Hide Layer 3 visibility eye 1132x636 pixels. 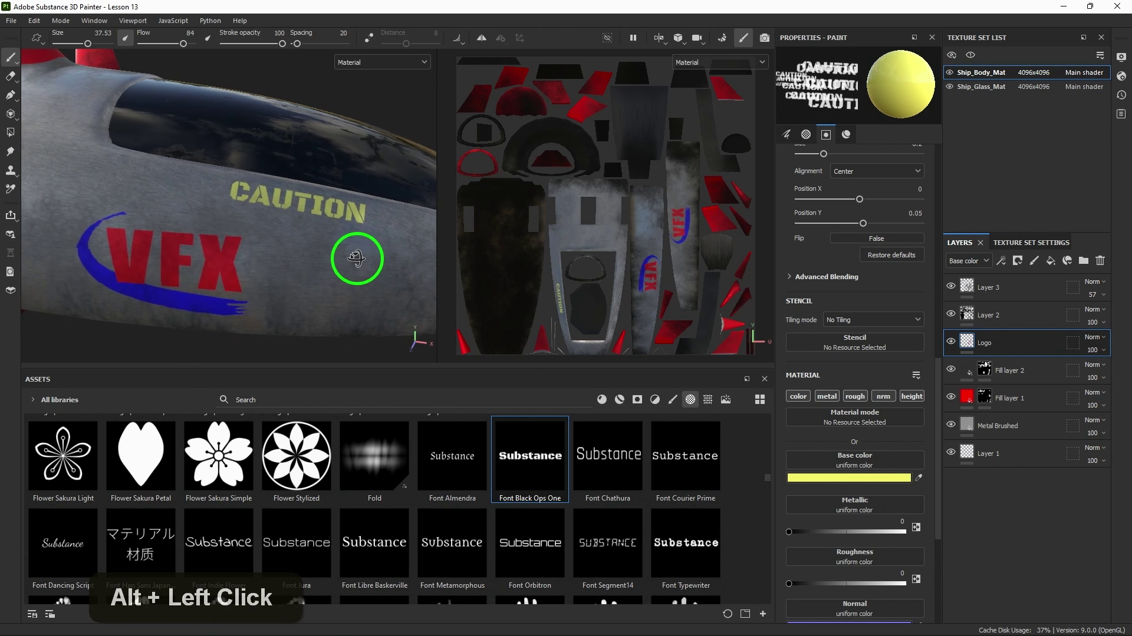click(951, 286)
